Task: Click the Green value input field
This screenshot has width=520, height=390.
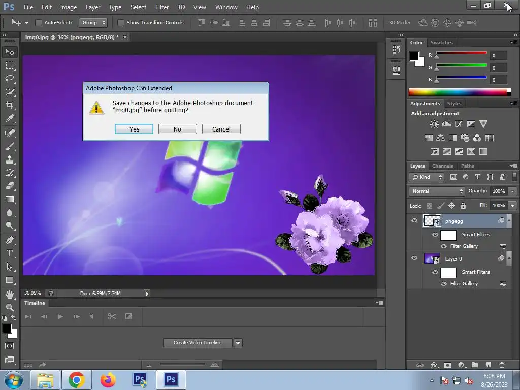Action: click(499, 68)
